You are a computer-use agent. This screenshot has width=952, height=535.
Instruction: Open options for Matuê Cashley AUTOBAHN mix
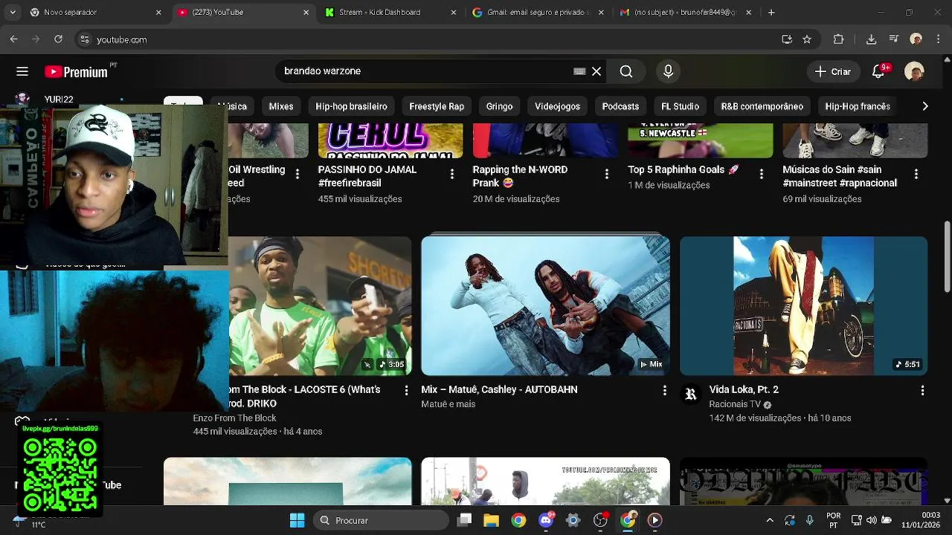click(x=664, y=390)
